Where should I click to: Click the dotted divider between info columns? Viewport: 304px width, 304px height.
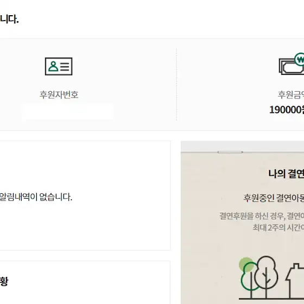[x=176, y=85]
